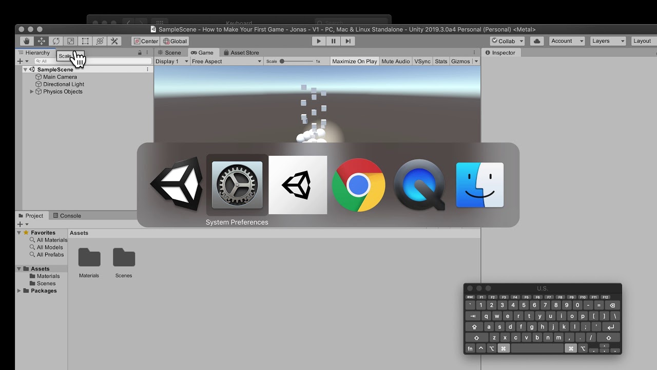Select Main Camera in the Hierarchy

pos(60,77)
